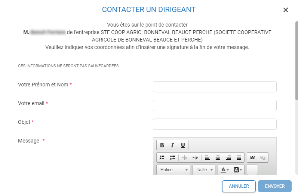Insert a numbered list
The width and height of the screenshot is (298, 196).
coord(162,157)
